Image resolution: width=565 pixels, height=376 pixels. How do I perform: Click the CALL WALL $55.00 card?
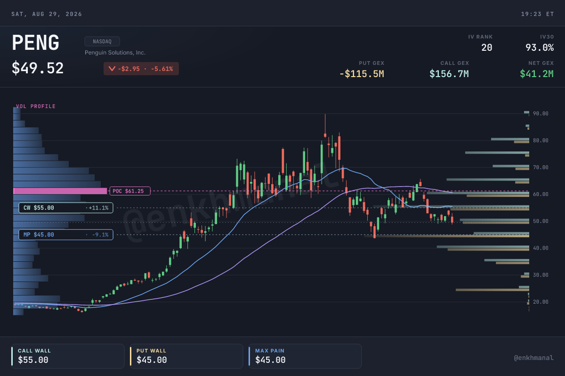[68, 356]
